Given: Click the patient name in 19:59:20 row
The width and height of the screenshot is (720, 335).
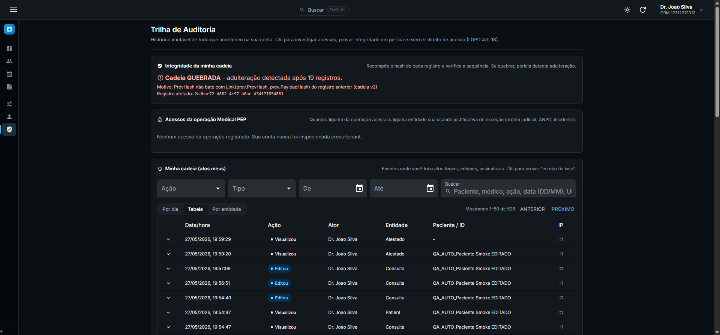Looking at the screenshot, I should tap(472, 254).
